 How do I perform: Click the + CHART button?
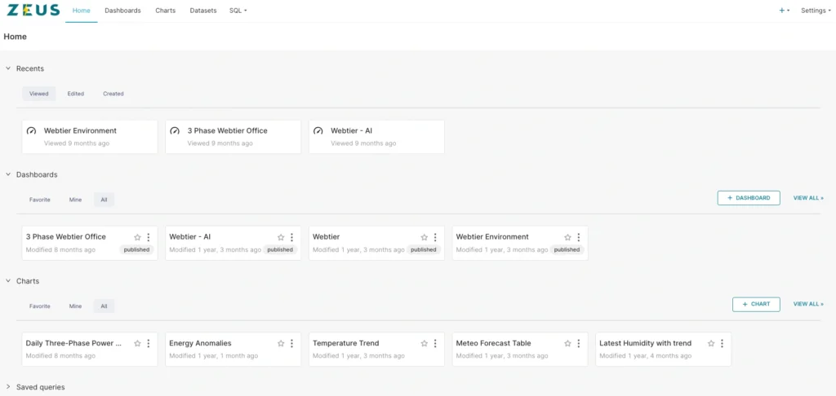click(756, 305)
